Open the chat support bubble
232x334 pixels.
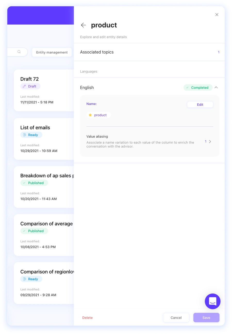pos(212,301)
